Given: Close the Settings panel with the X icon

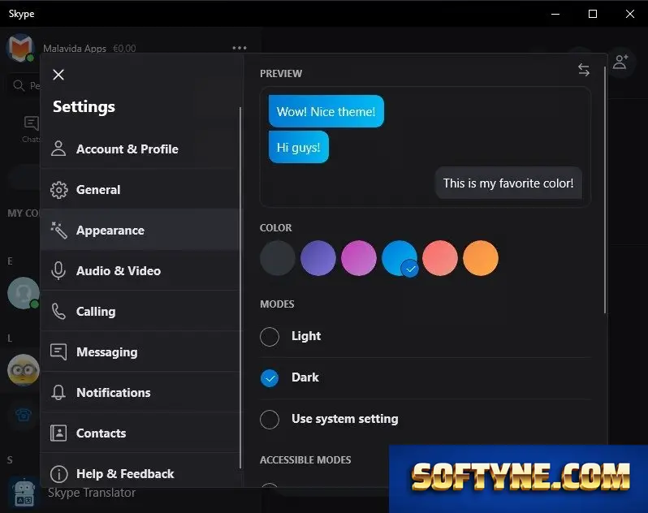Looking at the screenshot, I should (x=58, y=75).
